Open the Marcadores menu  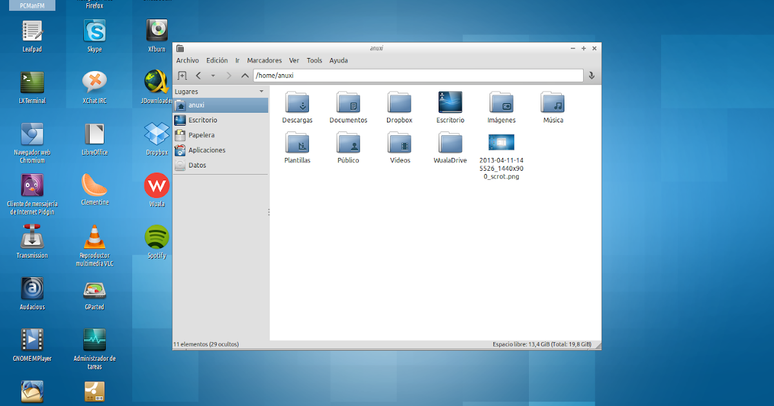click(x=264, y=61)
